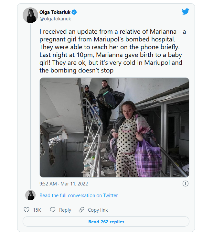Screen dimensions: 213x234
Task: Click the 15K likes count
Action: click(x=37, y=210)
